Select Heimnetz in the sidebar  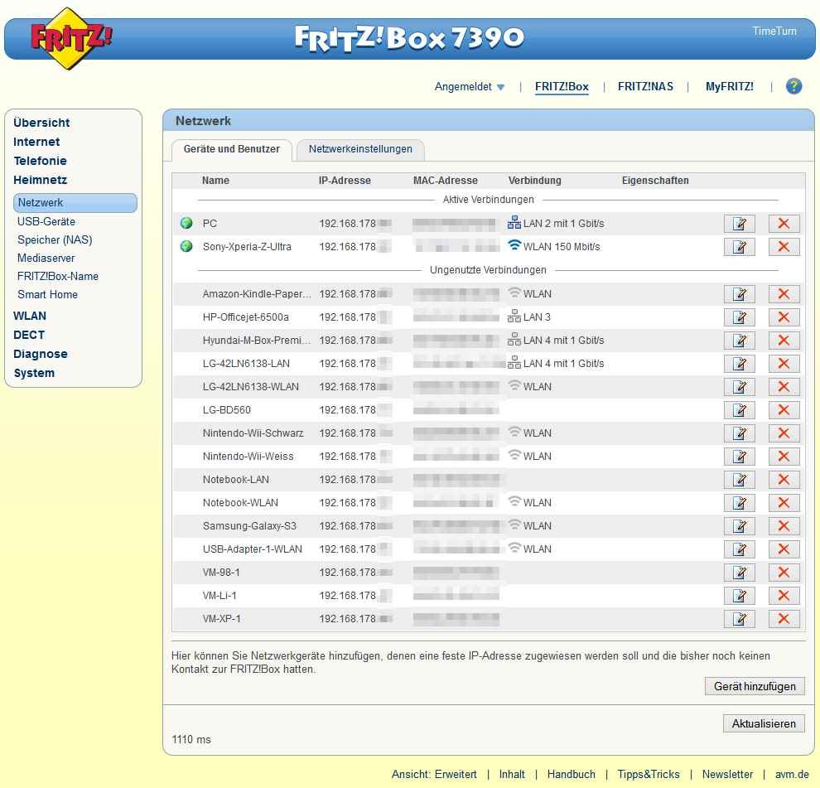[x=41, y=180]
